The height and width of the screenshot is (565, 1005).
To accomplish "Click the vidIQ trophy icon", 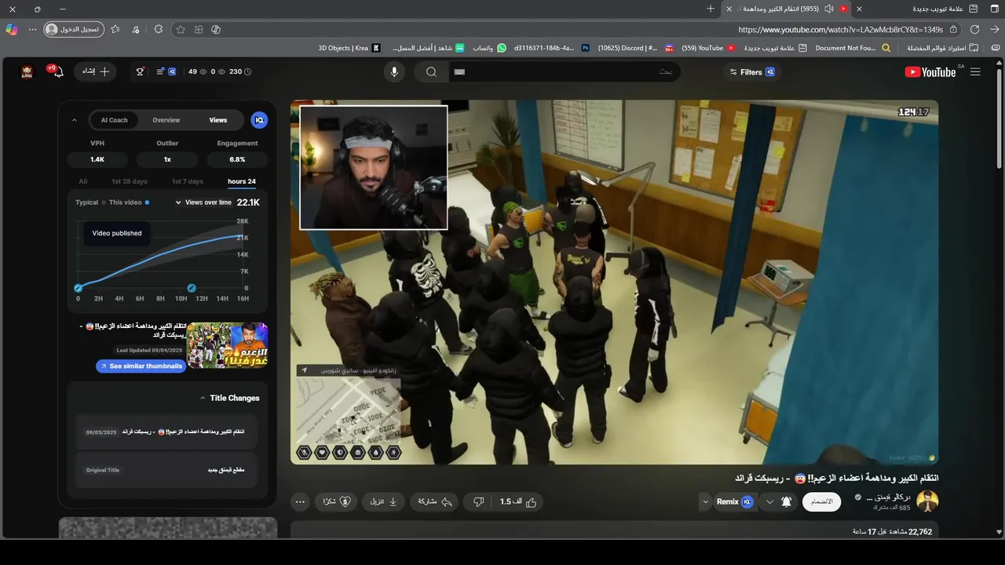I will point(141,71).
